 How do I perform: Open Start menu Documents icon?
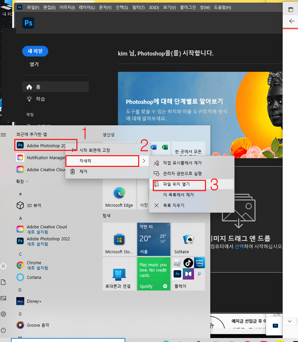pyautogui.click(x=3, y=282)
